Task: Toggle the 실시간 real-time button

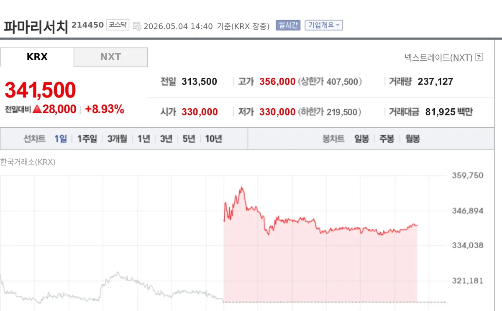Action: [288, 25]
